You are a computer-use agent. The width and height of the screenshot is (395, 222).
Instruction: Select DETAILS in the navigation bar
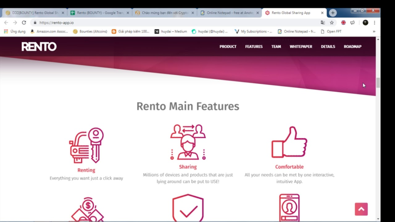tap(328, 47)
